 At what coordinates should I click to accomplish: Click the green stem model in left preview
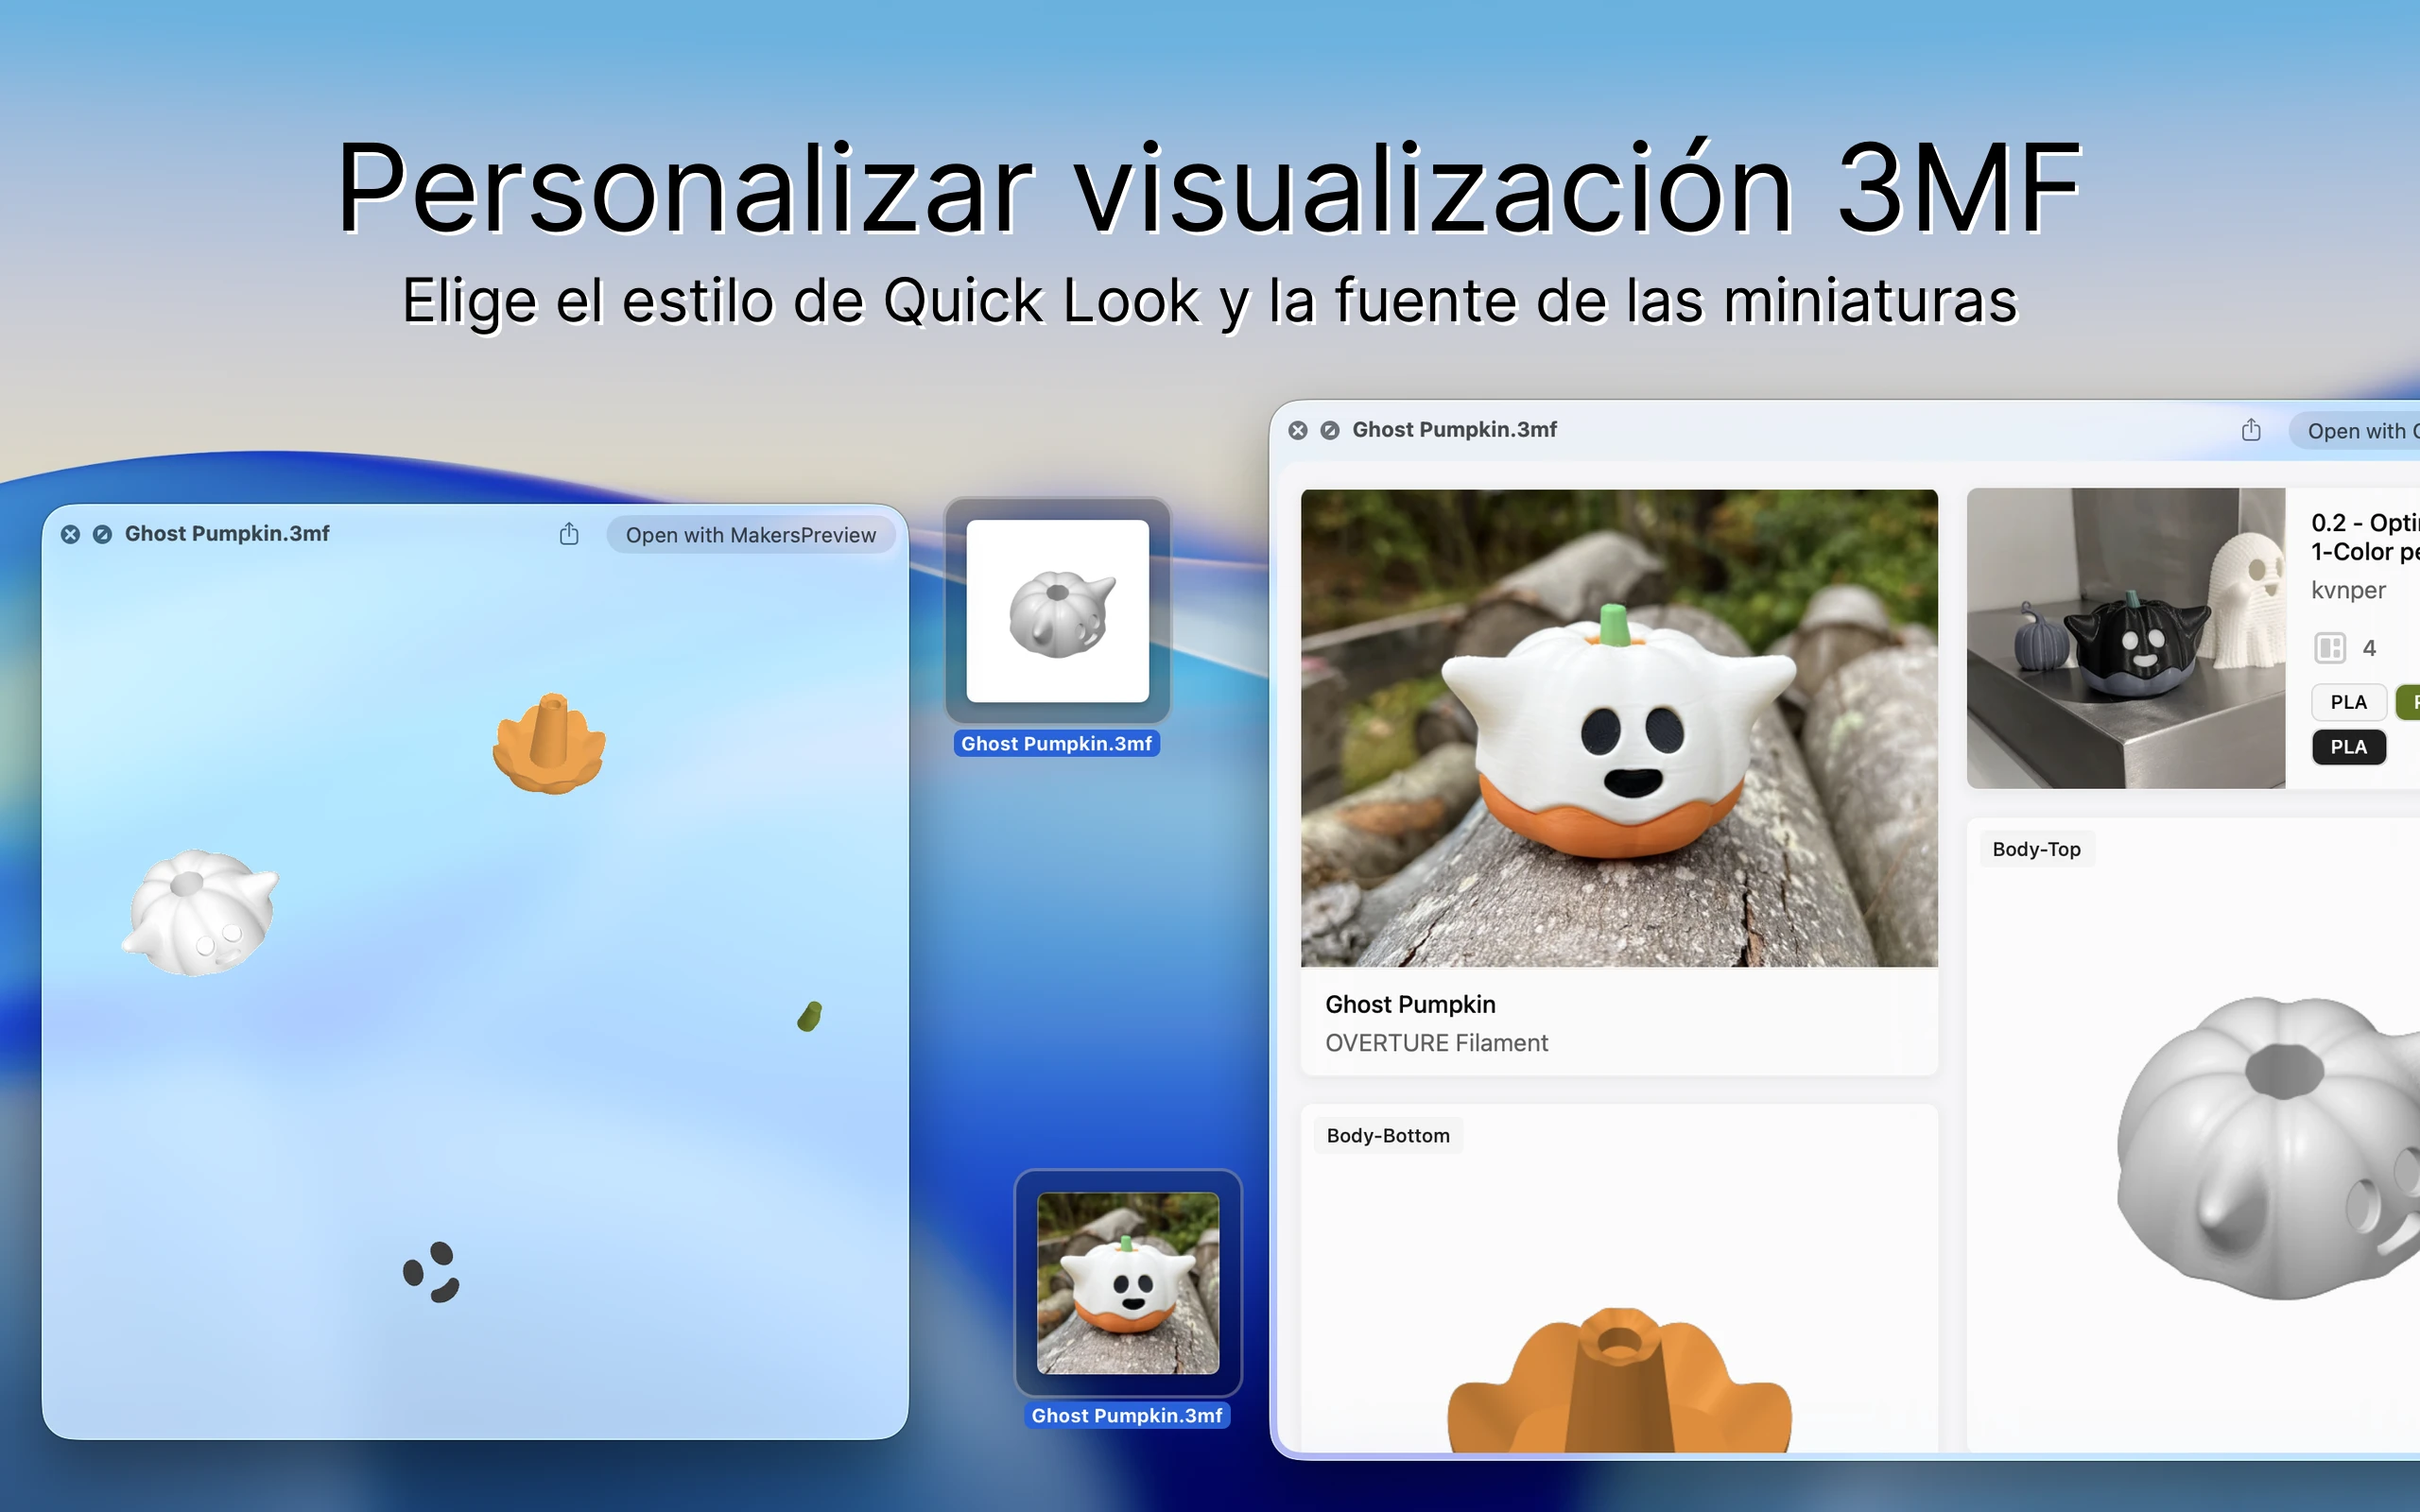pyautogui.click(x=810, y=1016)
